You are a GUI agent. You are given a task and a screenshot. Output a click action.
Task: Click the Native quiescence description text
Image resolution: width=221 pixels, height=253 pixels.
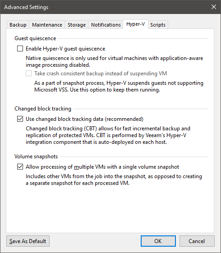[114, 61]
